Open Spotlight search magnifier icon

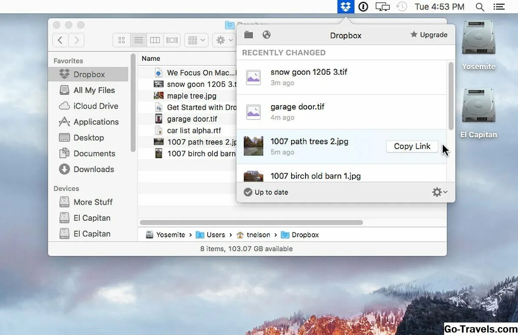click(480, 7)
